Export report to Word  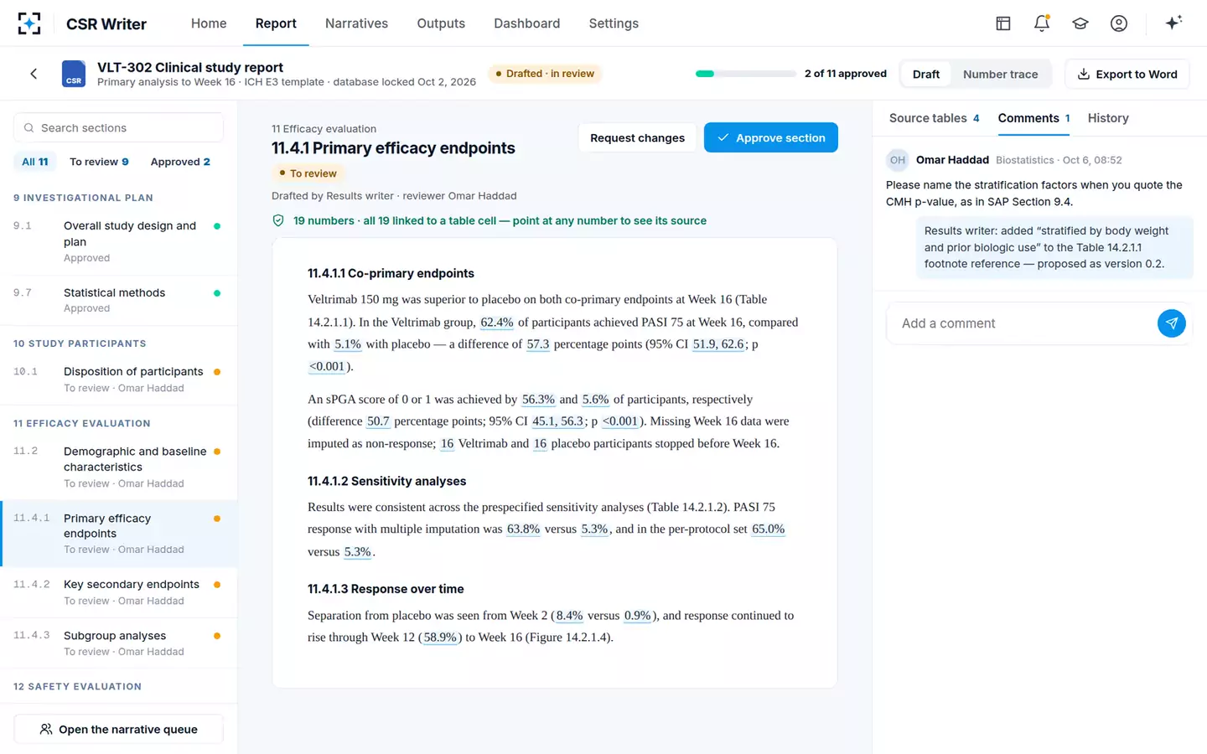[1127, 74]
